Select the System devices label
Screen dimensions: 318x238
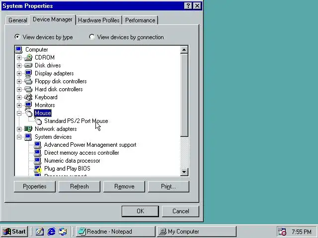(53, 137)
